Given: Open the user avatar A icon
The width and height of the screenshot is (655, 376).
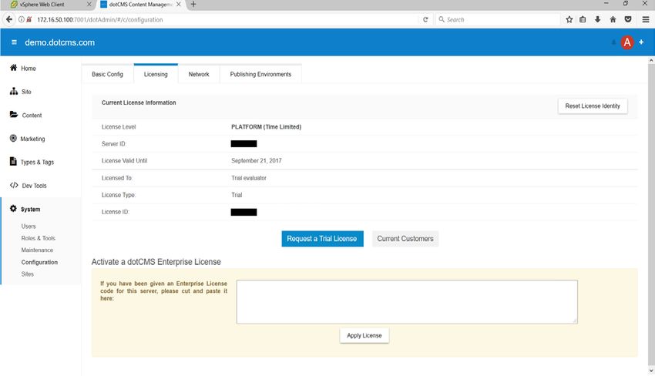Looking at the screenshot, I should 627,42.
